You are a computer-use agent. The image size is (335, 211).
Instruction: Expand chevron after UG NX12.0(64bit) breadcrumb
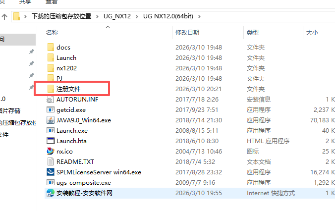click(199, 16)
